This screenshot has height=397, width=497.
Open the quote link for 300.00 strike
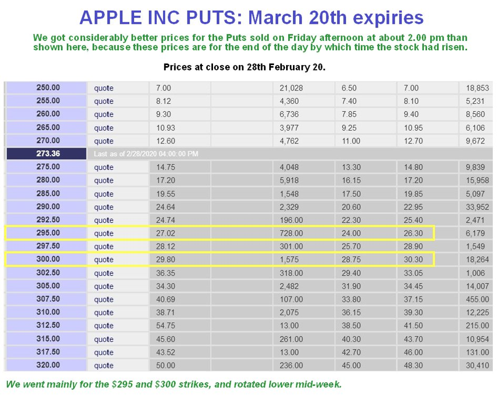pyautogui.click(x=104, y=259)
